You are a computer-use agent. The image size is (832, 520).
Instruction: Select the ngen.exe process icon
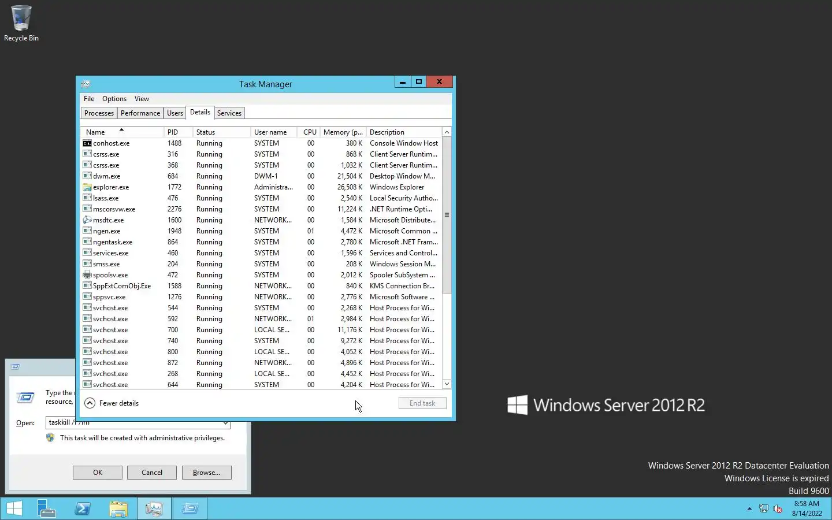[87, 231]
